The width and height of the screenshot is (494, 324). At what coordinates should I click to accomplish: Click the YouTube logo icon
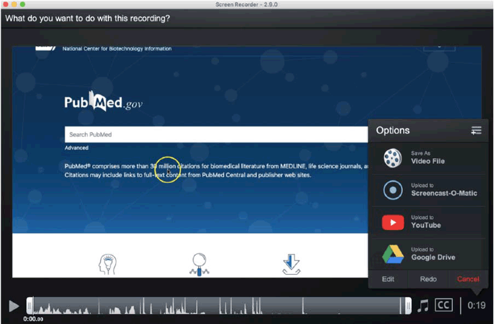coord(393,222)
